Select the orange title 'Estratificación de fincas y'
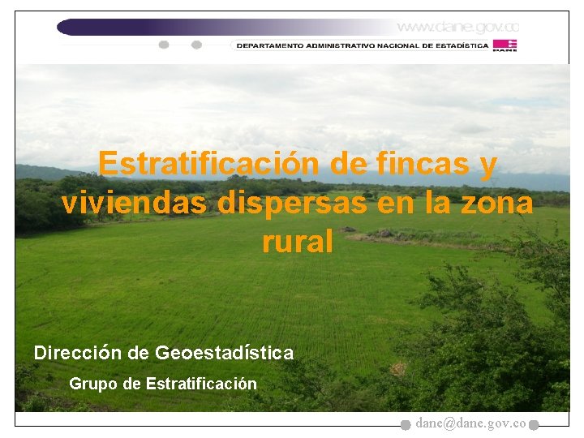Viewport: 584px width, 438px height. (298, 164)
